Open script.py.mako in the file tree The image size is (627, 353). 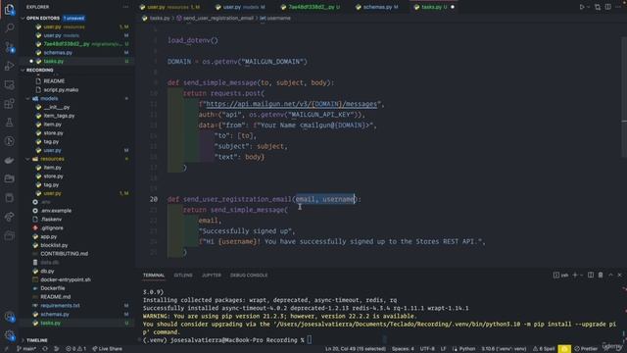click(x=61, y=89)
